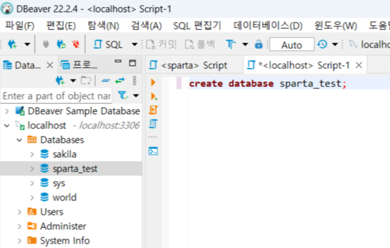Collapse the Databases folder
The height and width of the screenshot is (248, 390).
coord(19,140)
